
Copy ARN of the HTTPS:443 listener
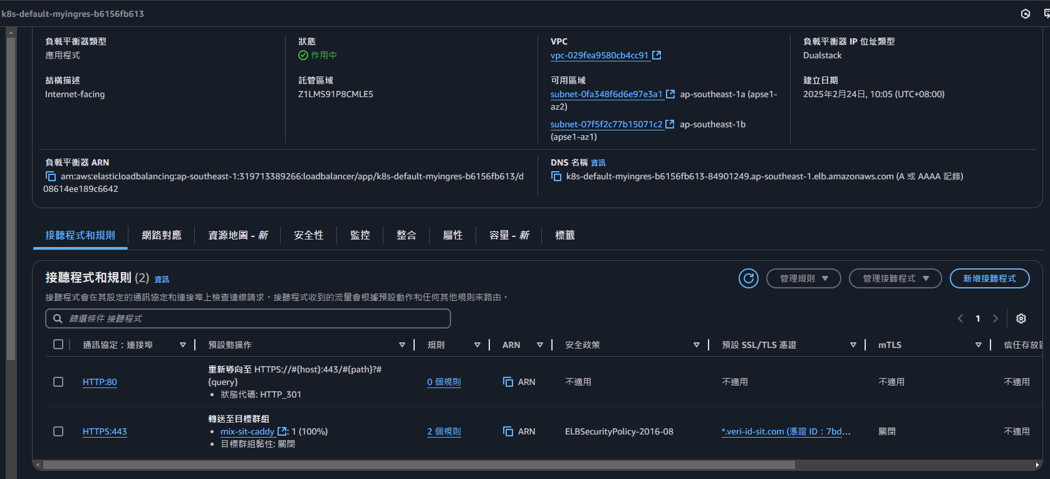point(508,431)
